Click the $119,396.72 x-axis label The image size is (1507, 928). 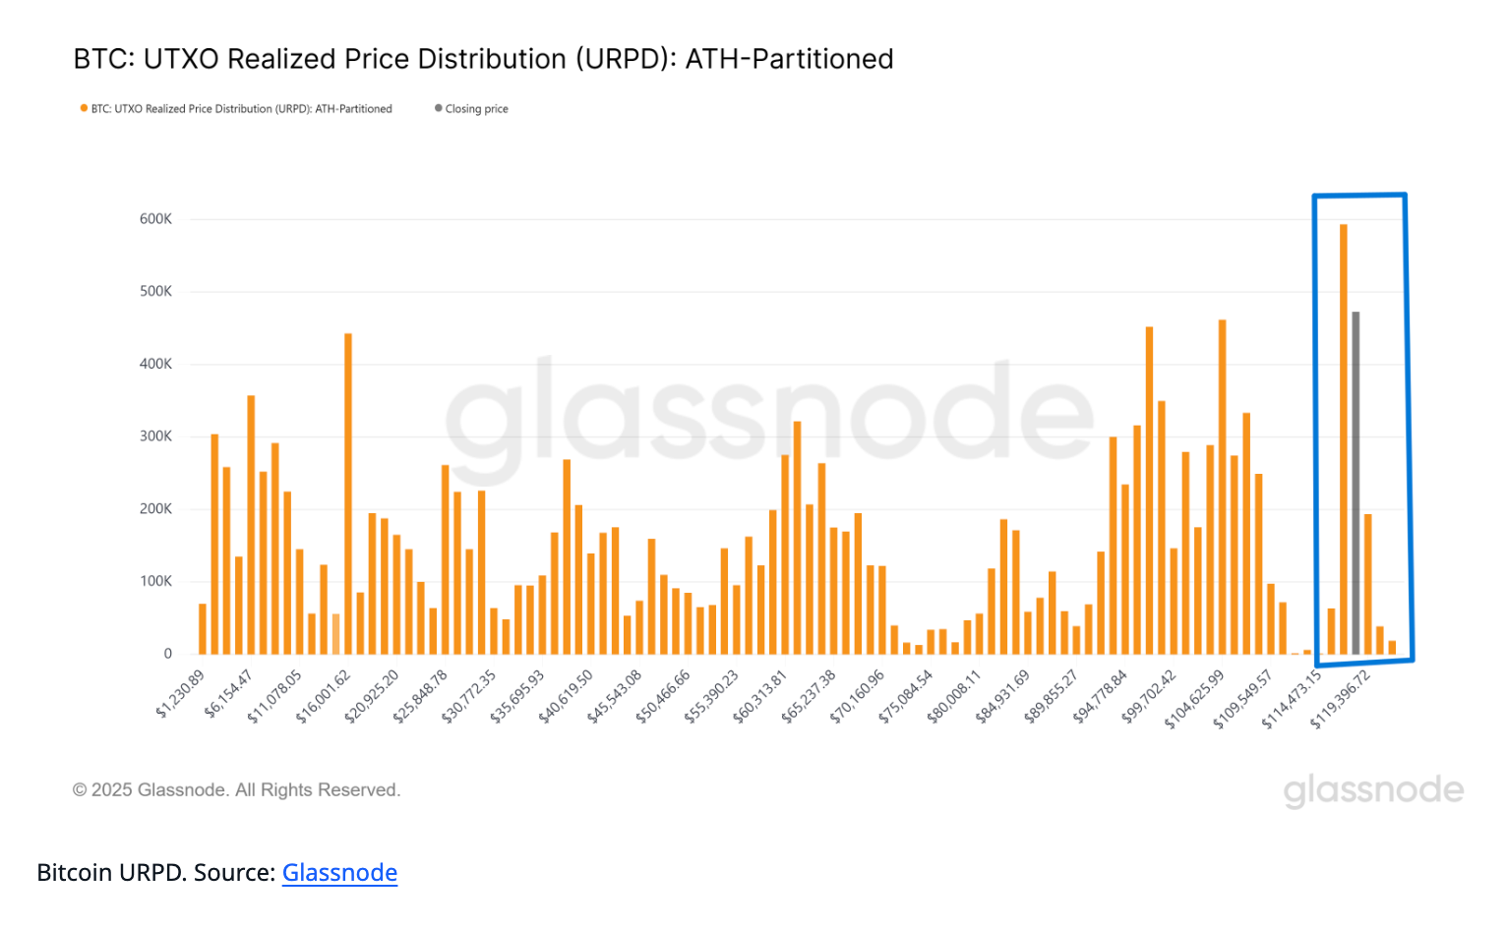(1342, 699)
